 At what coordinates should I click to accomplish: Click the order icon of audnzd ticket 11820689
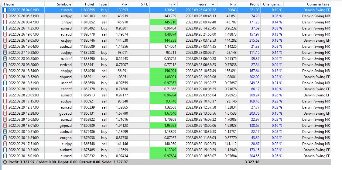click(5, 46)
